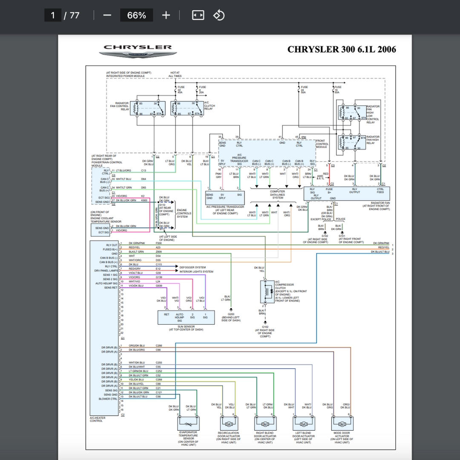Click the zoom in plus button
Screen dimensions: 460x460
166,15
